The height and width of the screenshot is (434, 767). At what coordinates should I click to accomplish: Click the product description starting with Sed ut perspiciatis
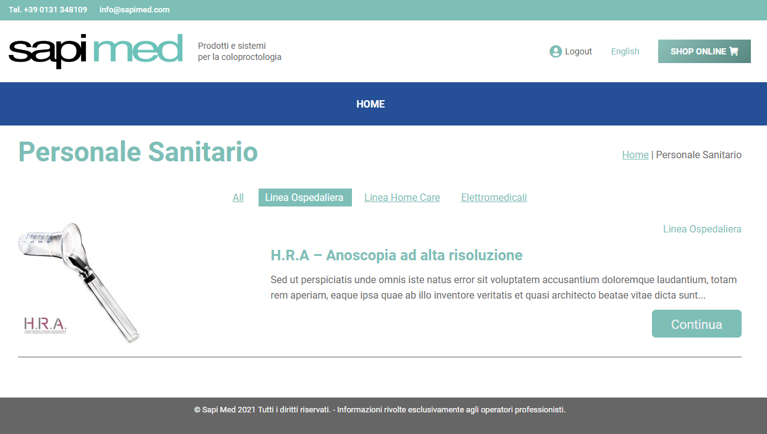coord(503,288)
